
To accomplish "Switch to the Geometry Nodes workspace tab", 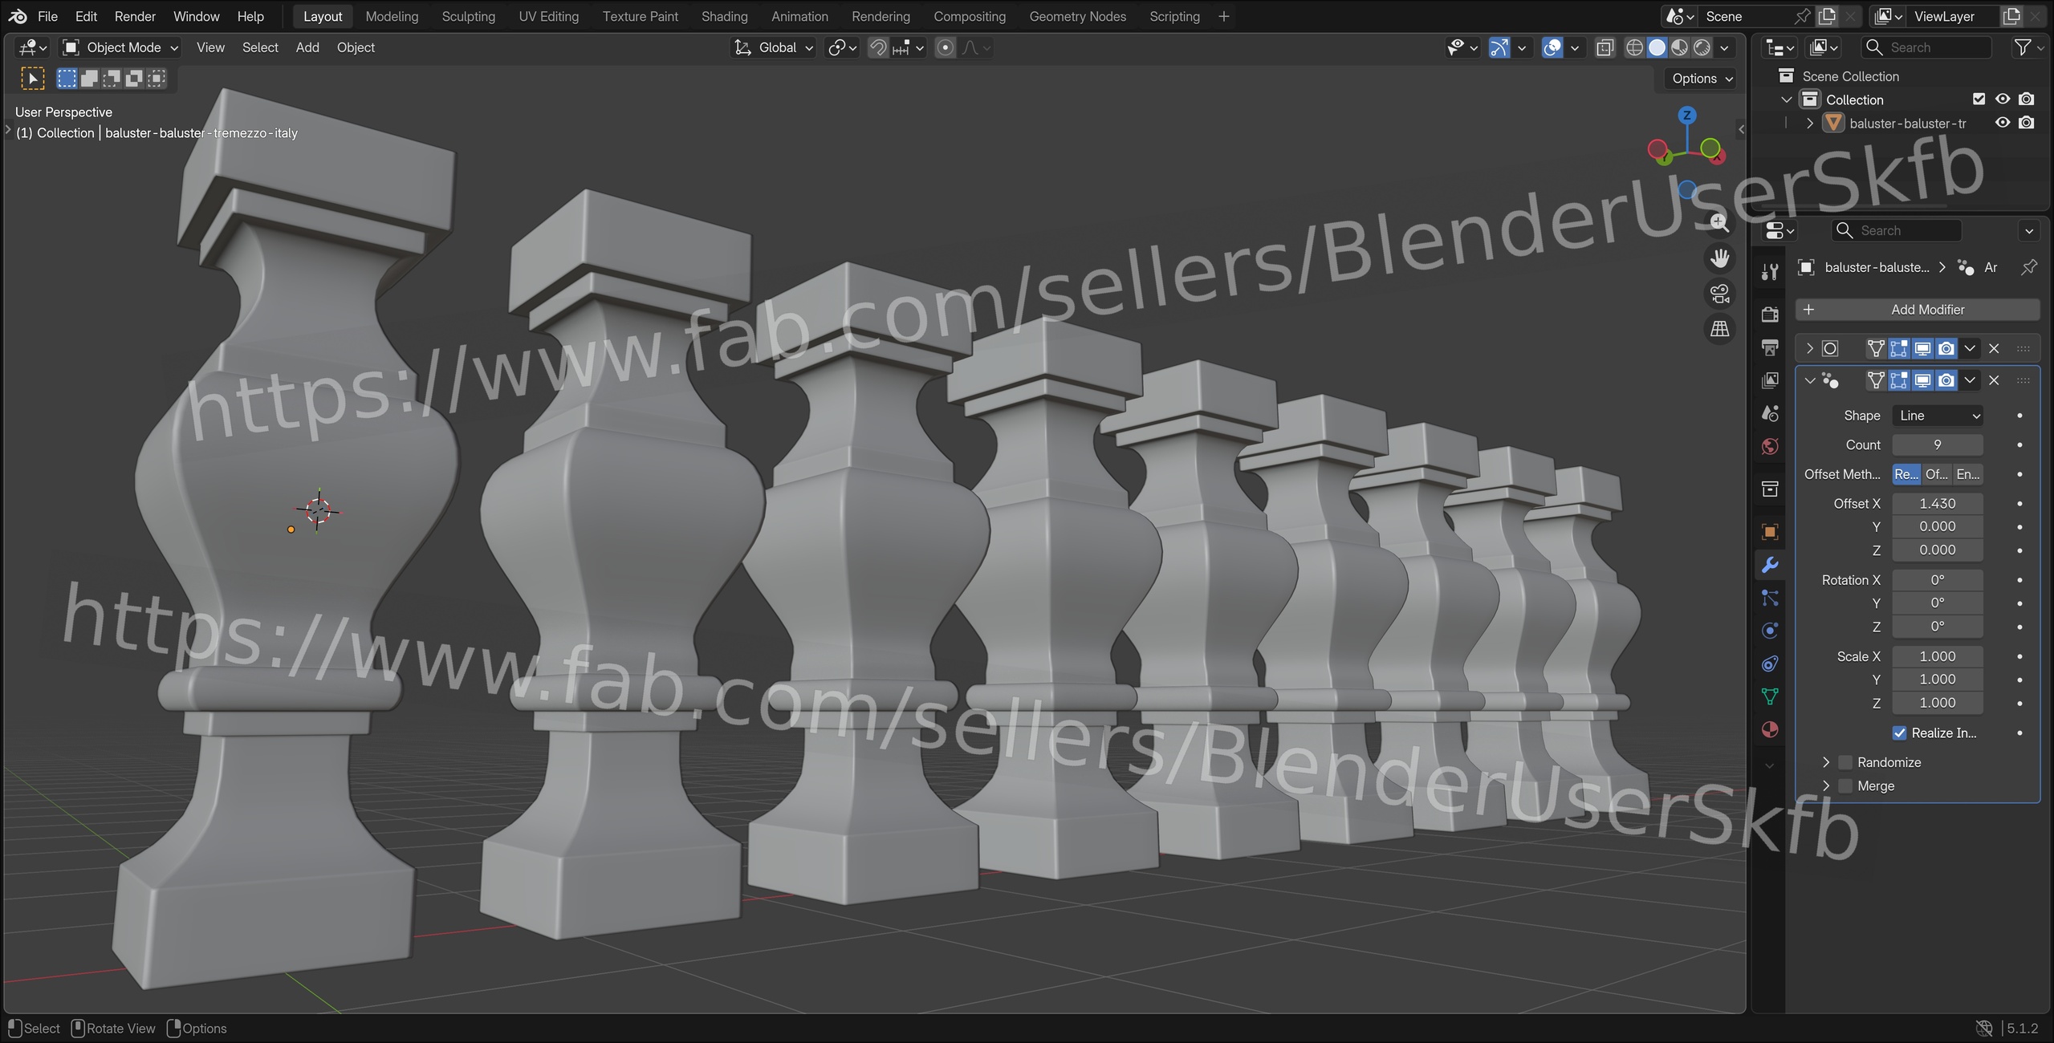I will 1077,16.
